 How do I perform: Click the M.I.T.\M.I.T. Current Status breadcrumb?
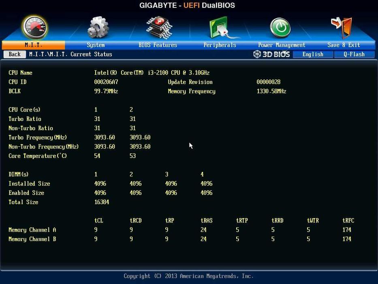tap(70, 54)
